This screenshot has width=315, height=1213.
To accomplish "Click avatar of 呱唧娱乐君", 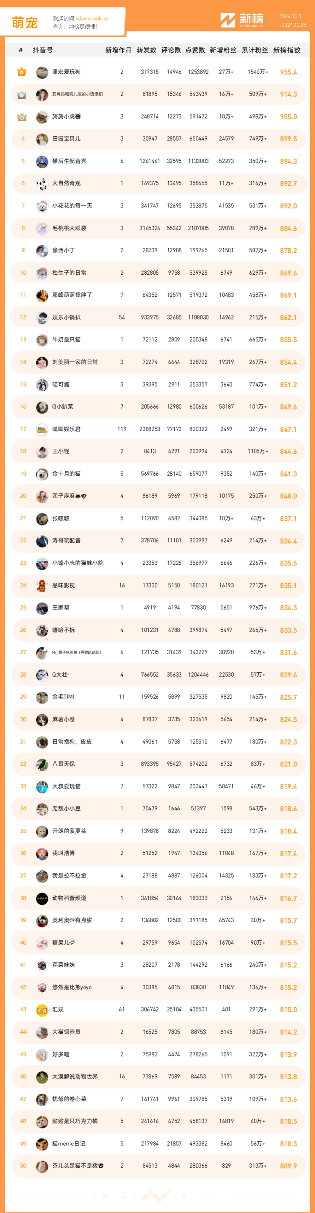I will coord(42,430).
